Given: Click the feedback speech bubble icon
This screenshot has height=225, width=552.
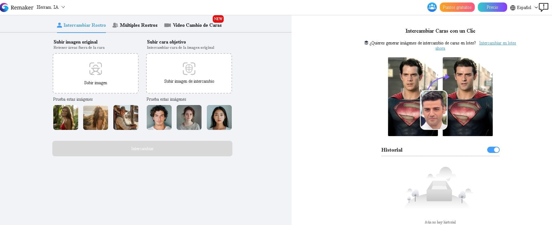Looking at the screenshot, I should pos(543,7).
